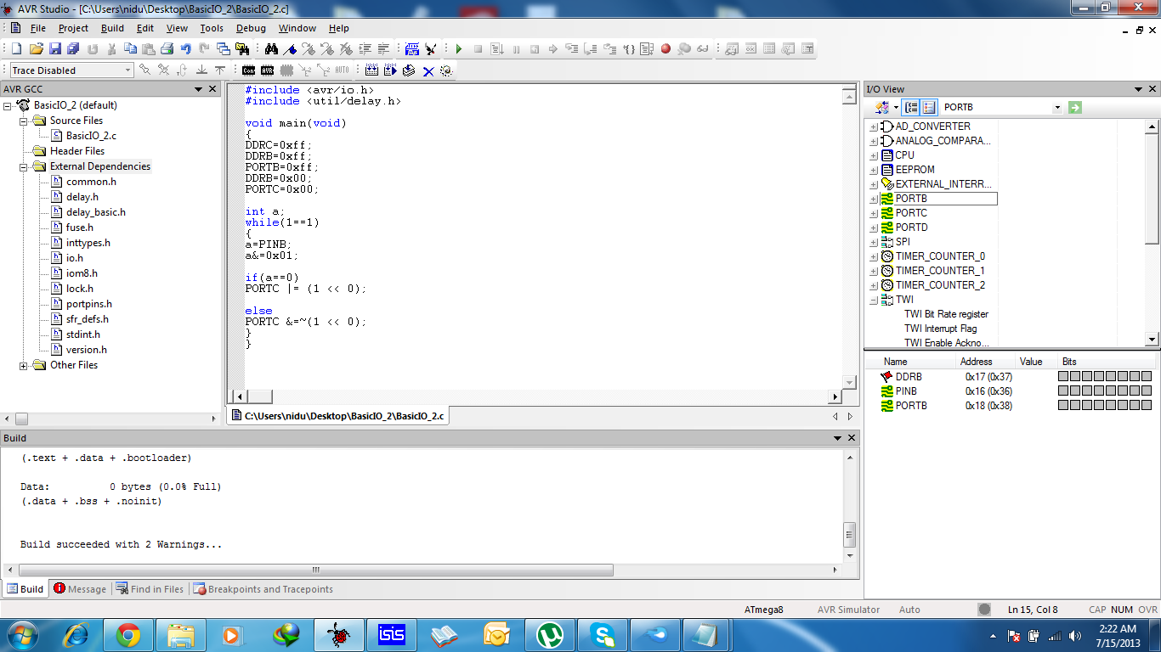
Task: Open BasicIO_2.c in Source Files
Action: point(91,136)
